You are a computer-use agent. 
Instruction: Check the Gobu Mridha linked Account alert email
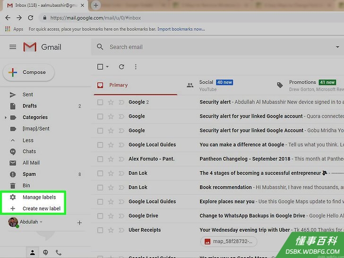(x=100, y=131)
